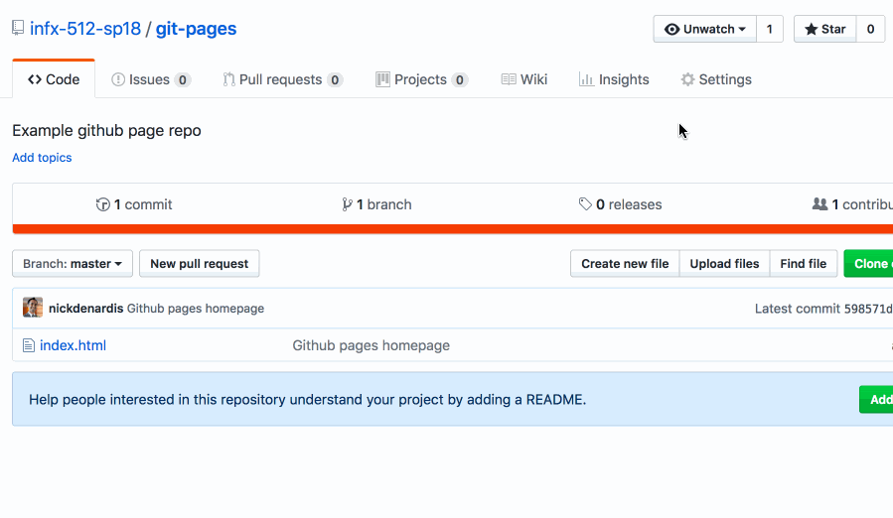
Task: View the 1 branch link
Action: [376, 204]
